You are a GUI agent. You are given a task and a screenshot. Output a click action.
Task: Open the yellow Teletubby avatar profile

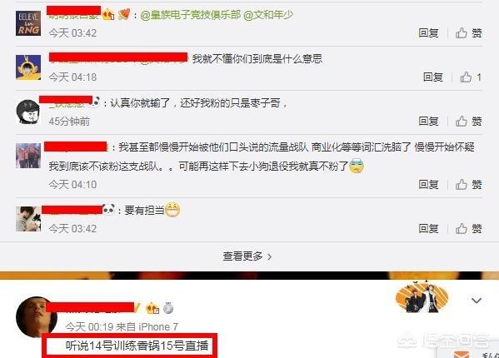coord(28,67)
